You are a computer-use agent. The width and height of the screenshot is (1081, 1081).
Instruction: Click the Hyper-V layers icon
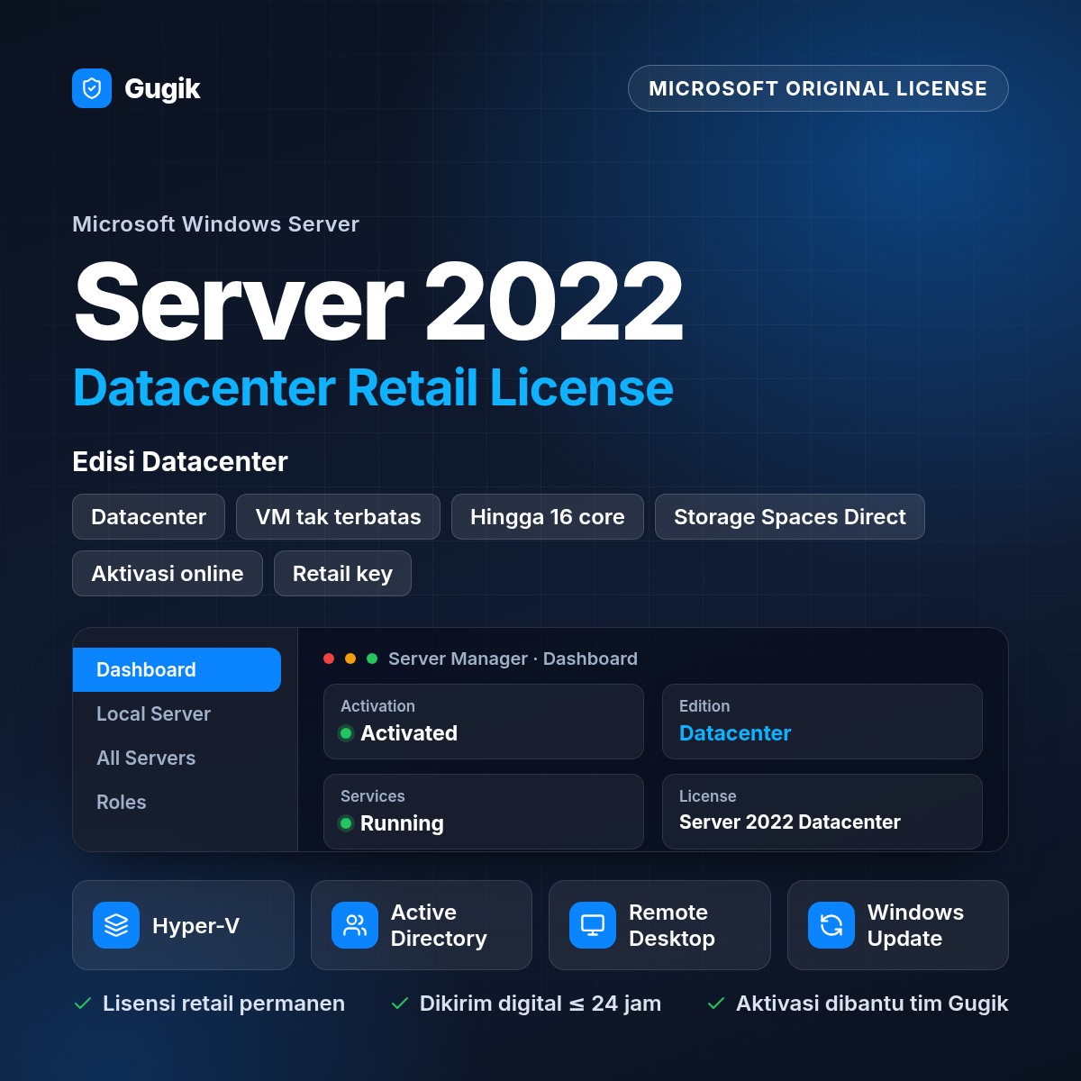[116, 925]
